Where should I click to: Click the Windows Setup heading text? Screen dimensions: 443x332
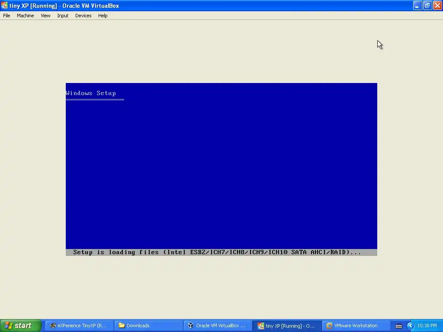coord(91,93)
